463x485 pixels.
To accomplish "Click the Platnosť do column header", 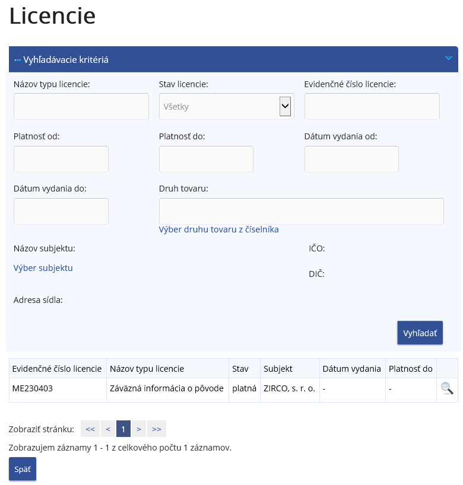I will [x=410, y=369].
